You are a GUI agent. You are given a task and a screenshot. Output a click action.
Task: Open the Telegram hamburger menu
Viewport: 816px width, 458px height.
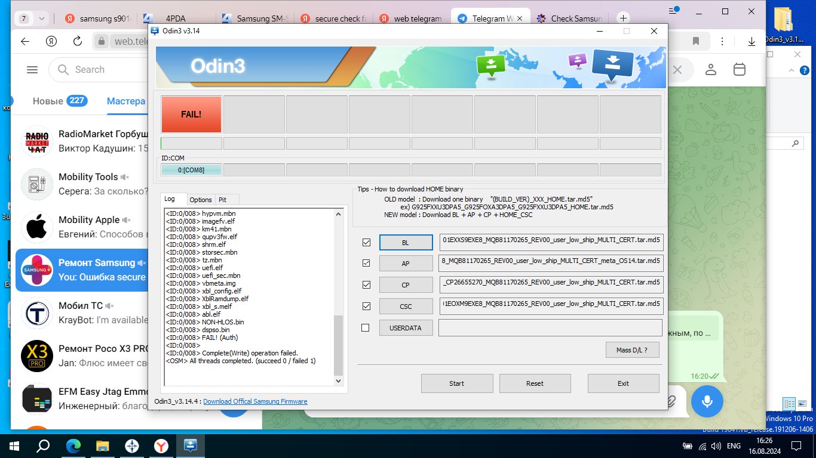coord(32,70)
